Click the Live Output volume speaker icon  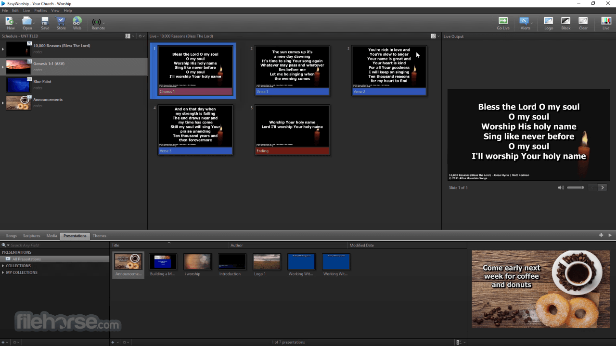561,187
